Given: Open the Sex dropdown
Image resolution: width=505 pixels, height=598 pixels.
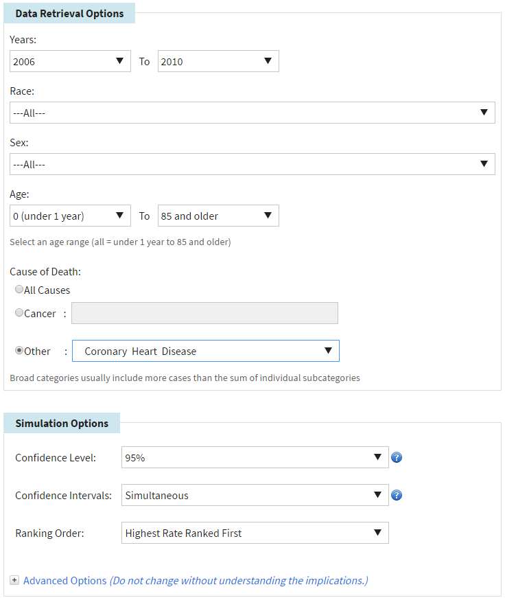Looking at the screenshot, I should [x=252, y=164].
